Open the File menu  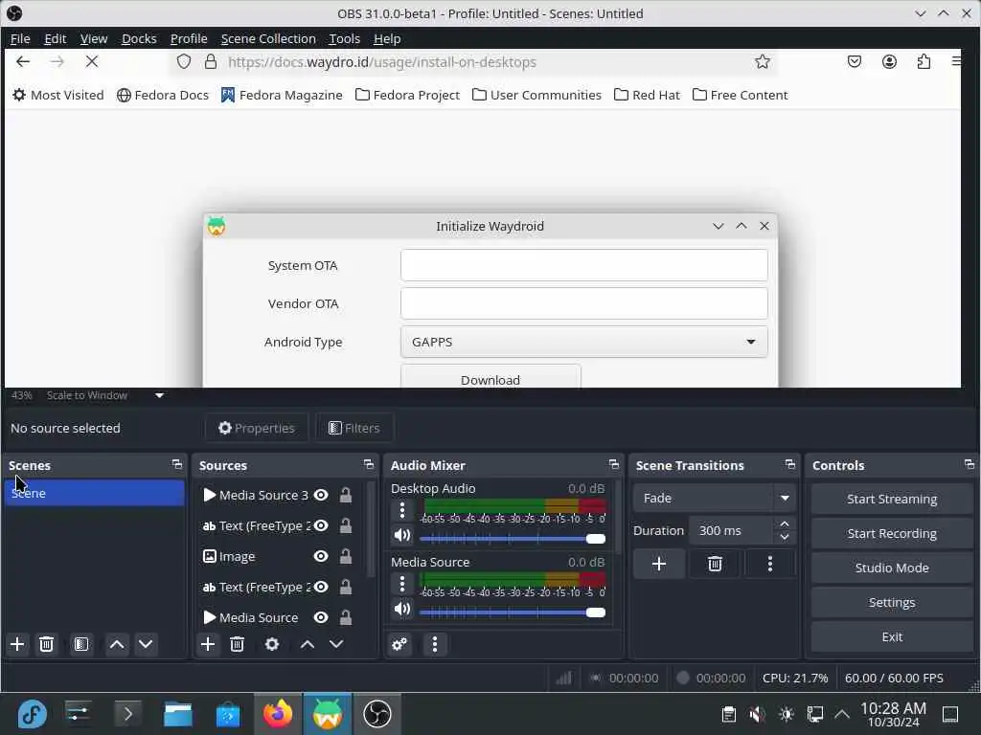20,38
